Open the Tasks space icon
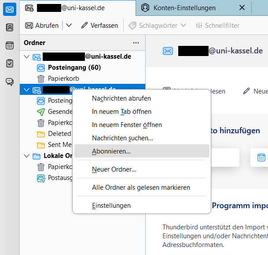 [x=10, y=64]
